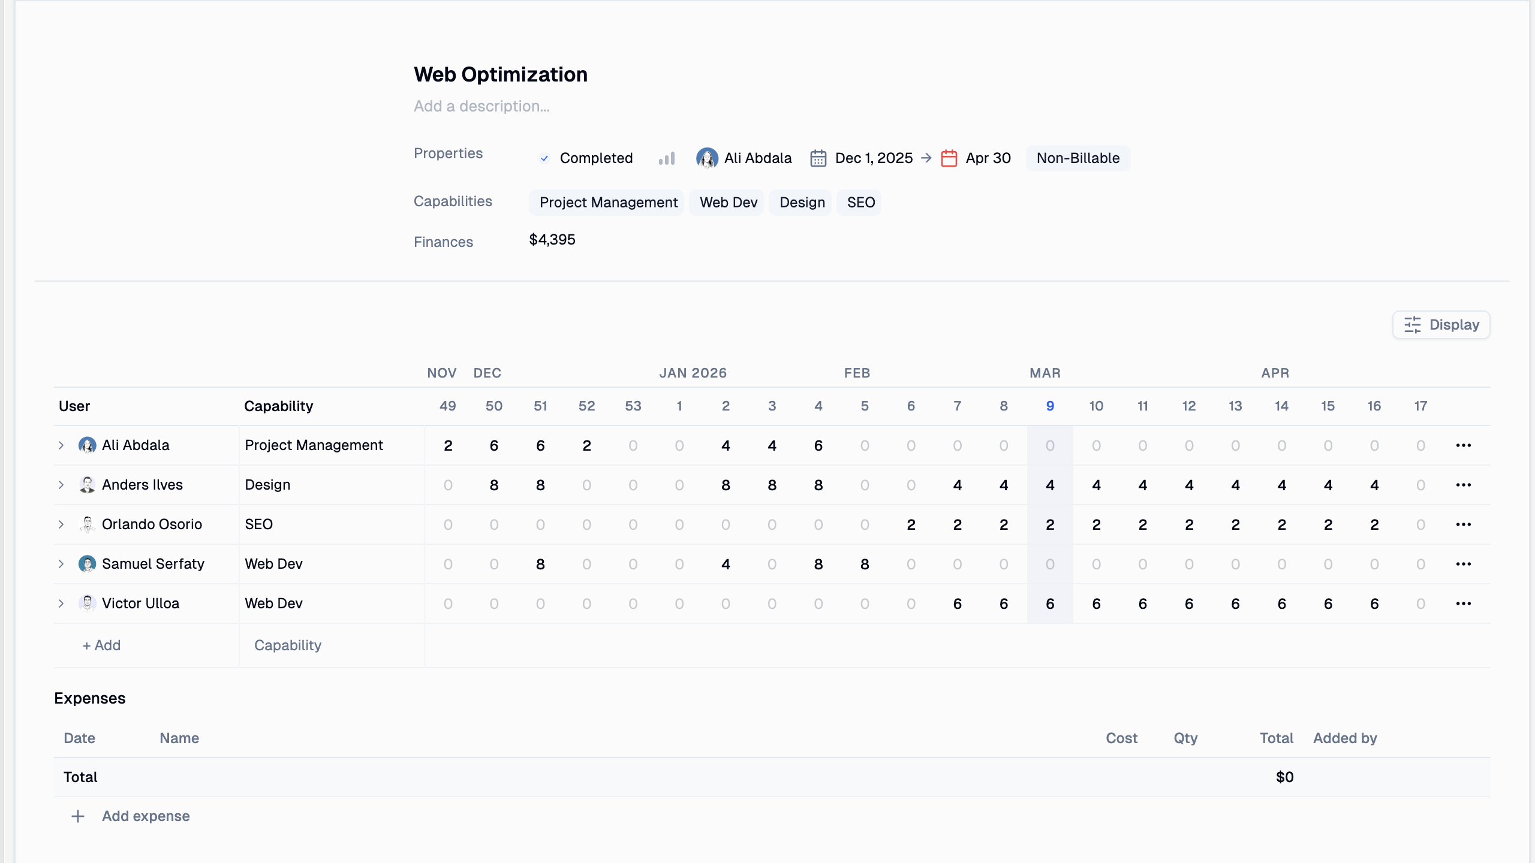Image resolution: width=1535 pixels, height=863 pixels.
Task: Select week 9 column header
Action: click(1050, 406)
